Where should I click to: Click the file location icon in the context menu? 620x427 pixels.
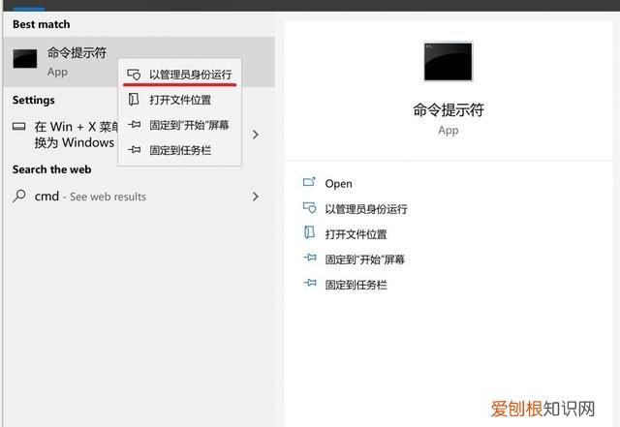point(134,99)
